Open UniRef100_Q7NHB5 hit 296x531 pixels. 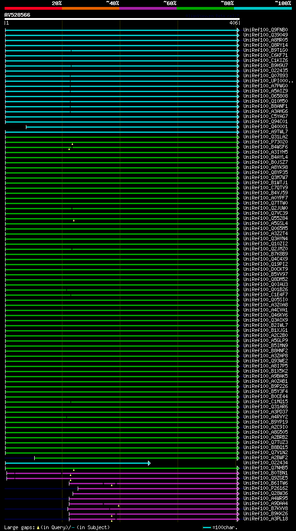point(265,468)
